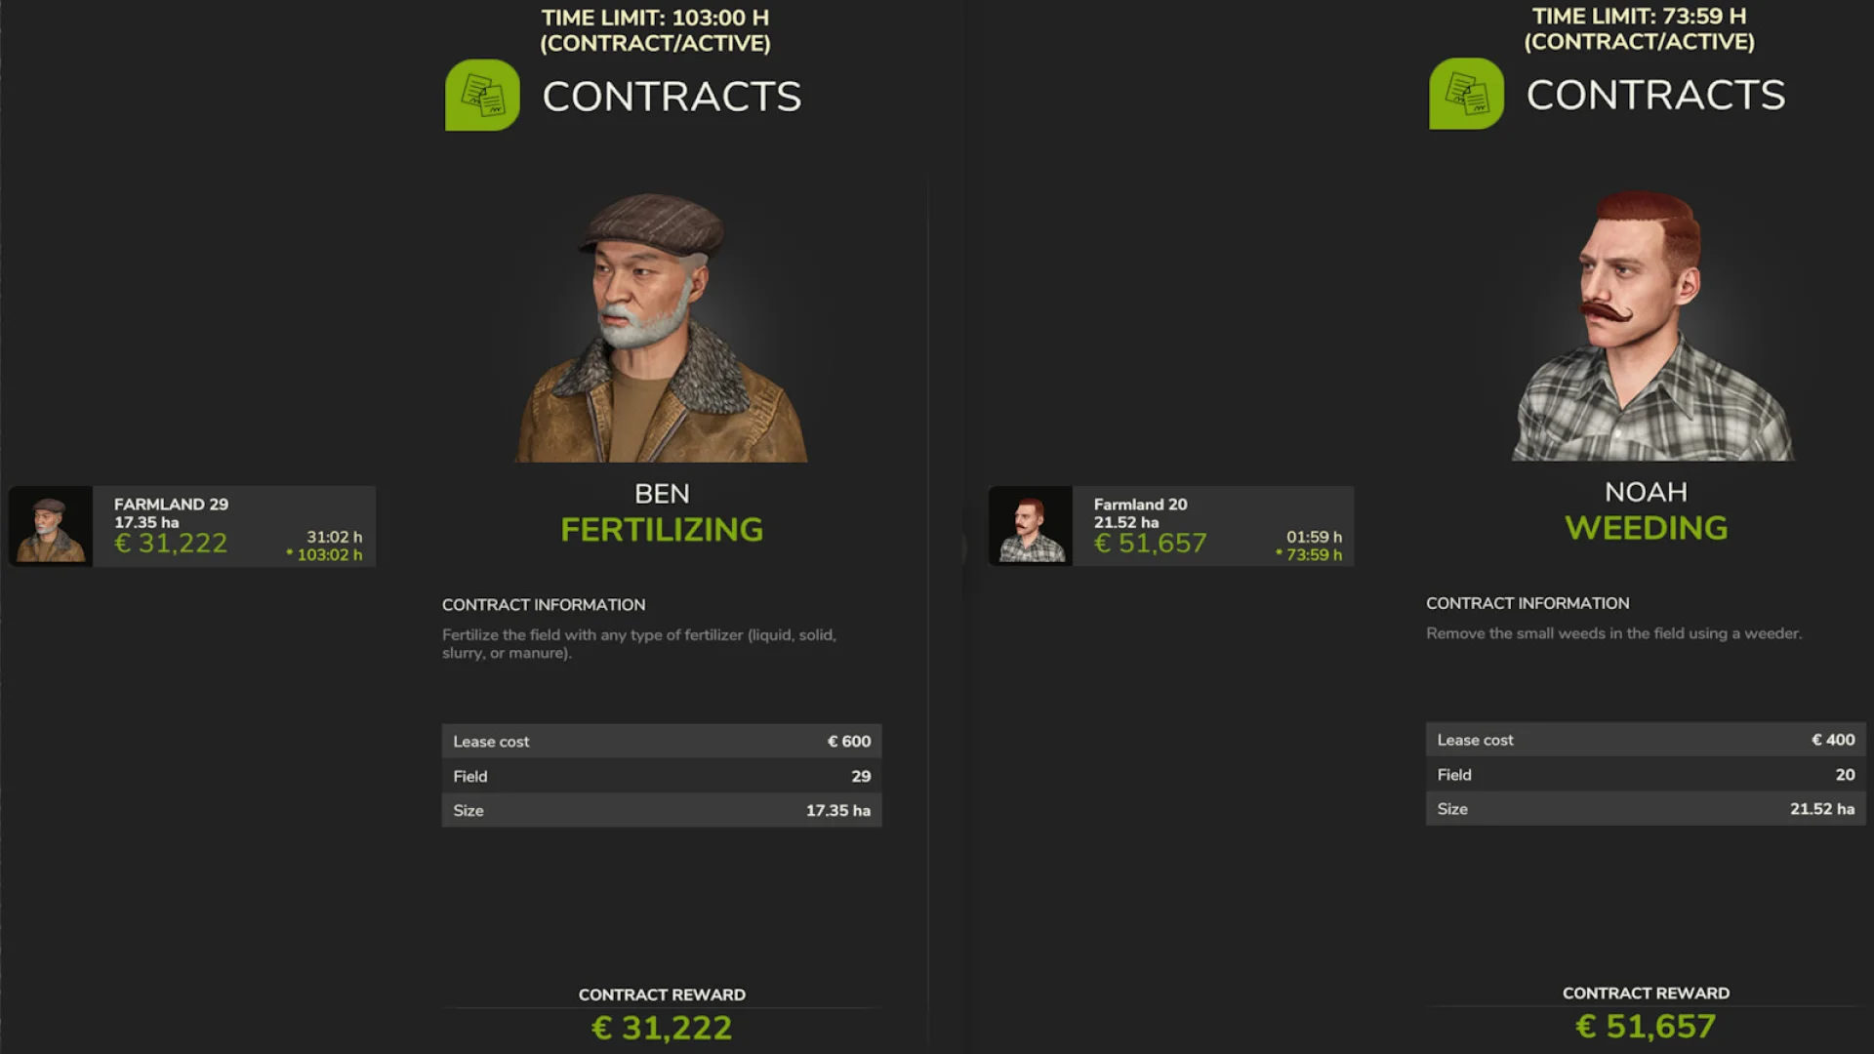
Task: Select Ben's portrait thumbnail on the Farmland 29 entry
Action: point(50,526)
